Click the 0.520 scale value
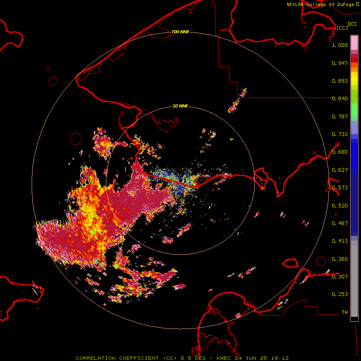Image resolution: width=361 pixels, height=361 pixels. [340, 206]
